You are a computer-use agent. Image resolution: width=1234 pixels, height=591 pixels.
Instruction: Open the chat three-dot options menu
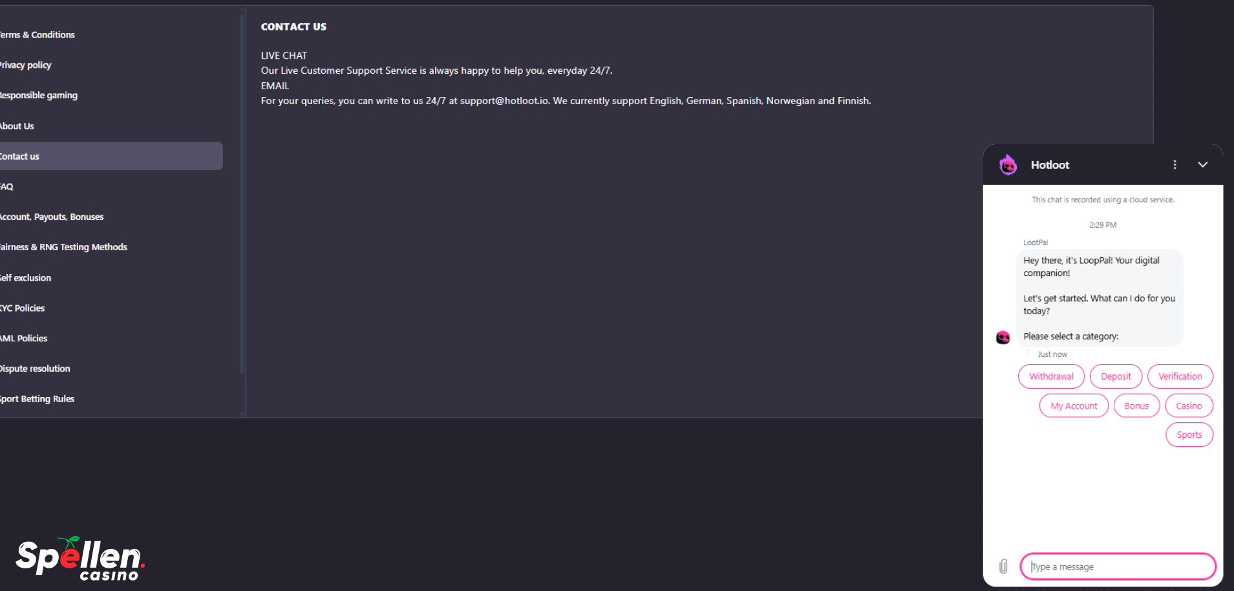pos(1175,165)
